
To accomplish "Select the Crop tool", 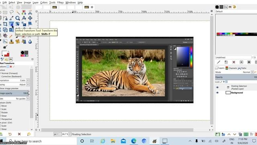I will (5, 24).
